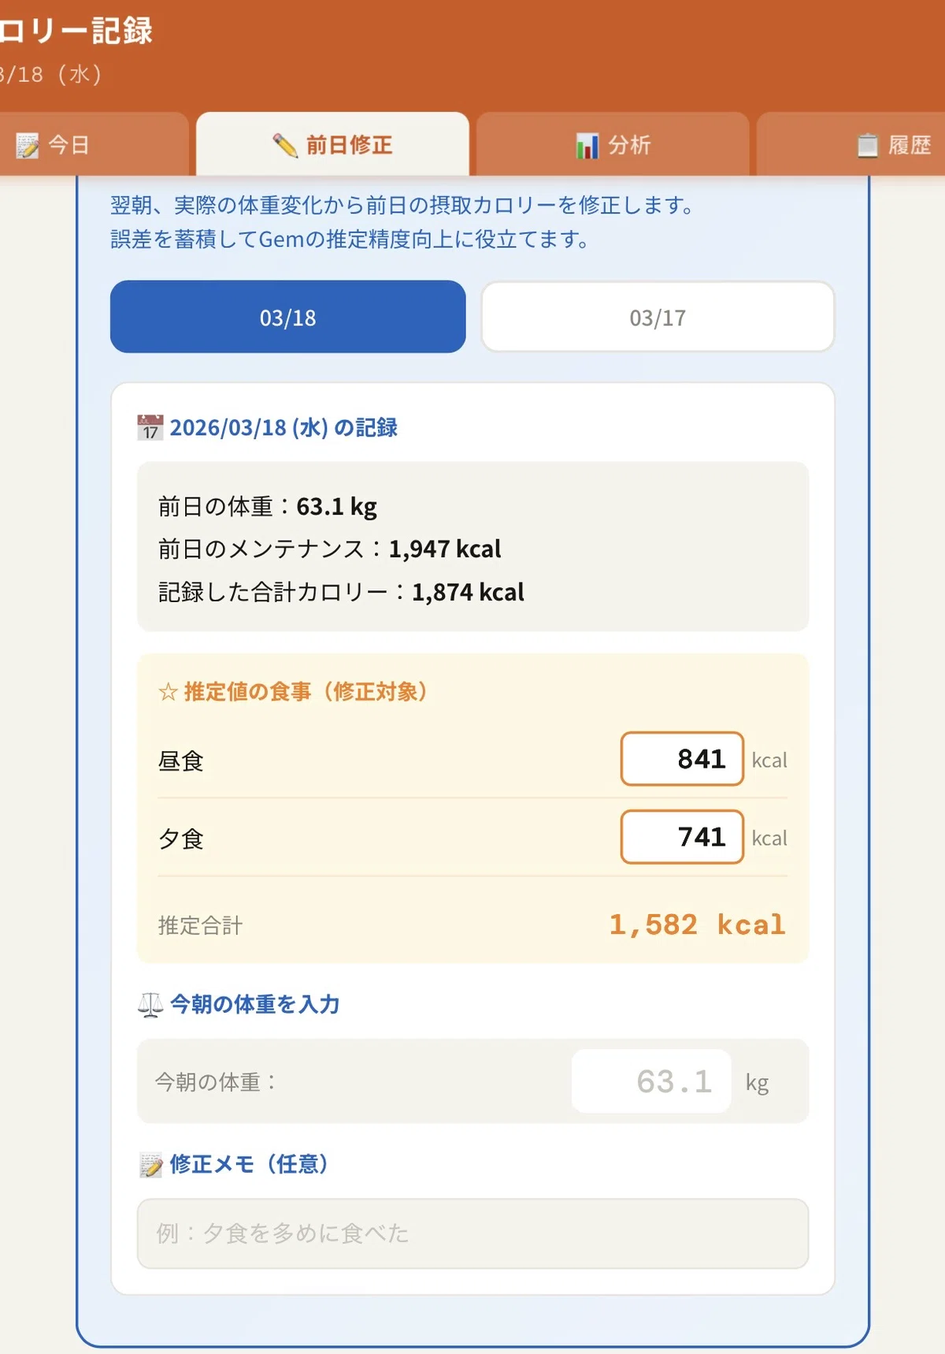
Task: Open the 今日 tab
Action: point(94,144)
